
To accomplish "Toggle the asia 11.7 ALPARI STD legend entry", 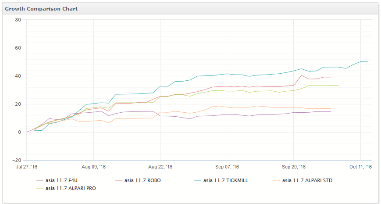I will 303,181.
